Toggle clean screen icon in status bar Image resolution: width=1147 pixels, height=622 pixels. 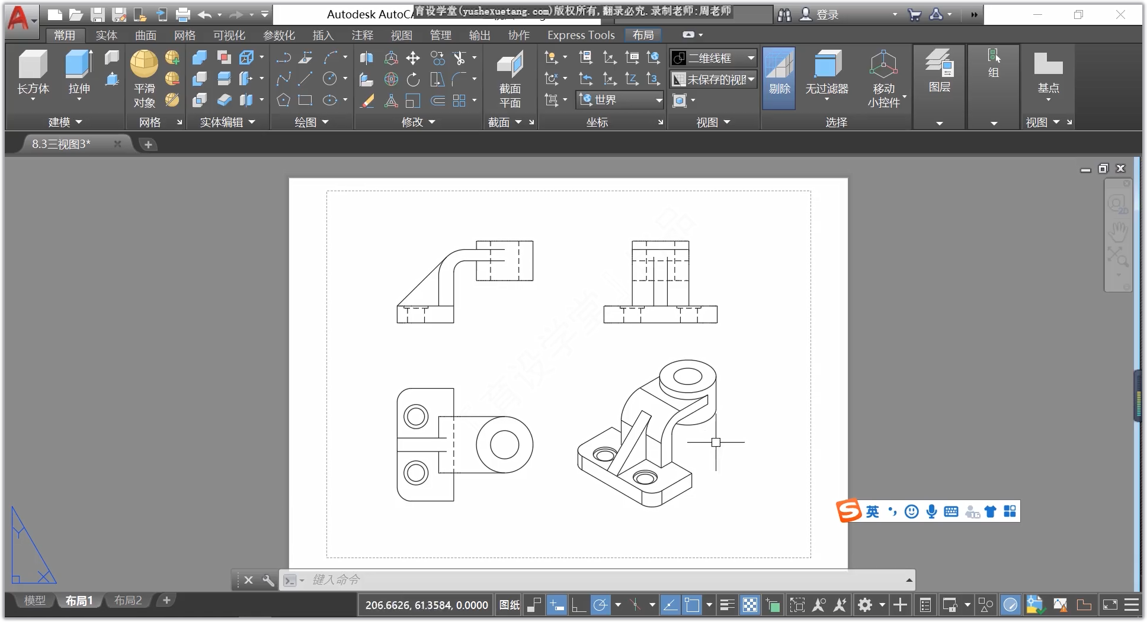1110,605
